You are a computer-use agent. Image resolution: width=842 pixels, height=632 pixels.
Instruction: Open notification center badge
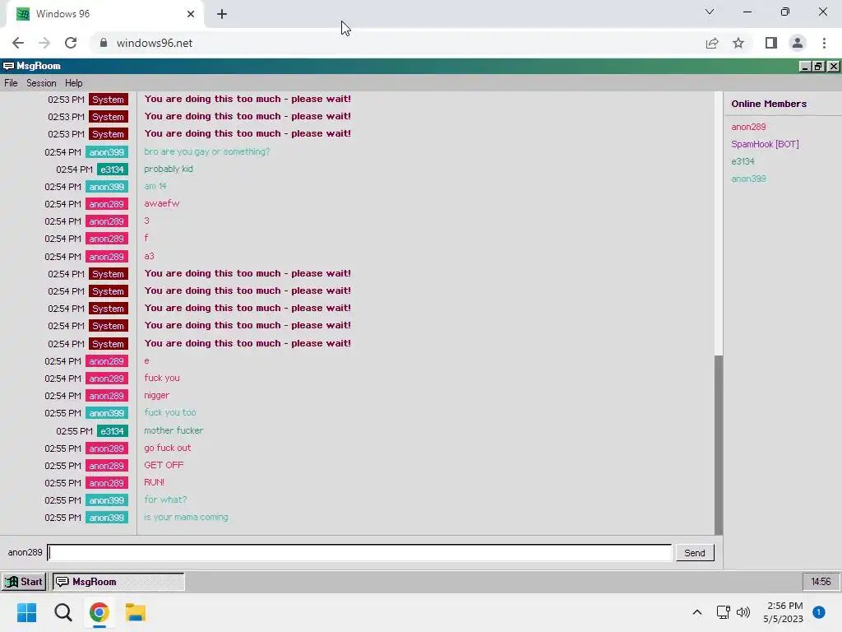pyautogui.click(x=819, y=611)
